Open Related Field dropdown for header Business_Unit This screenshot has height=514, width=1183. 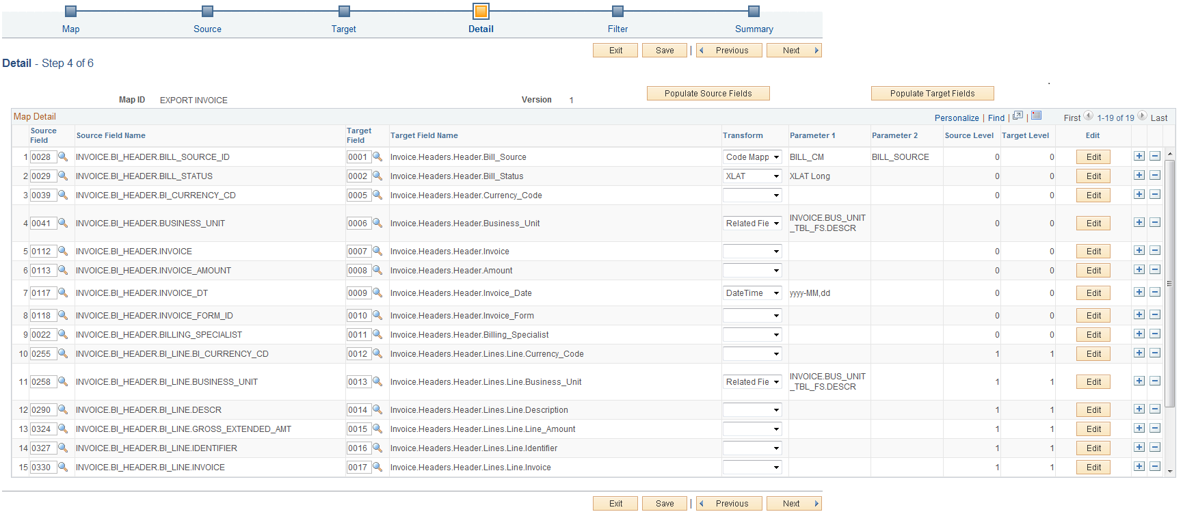(752, 224)
